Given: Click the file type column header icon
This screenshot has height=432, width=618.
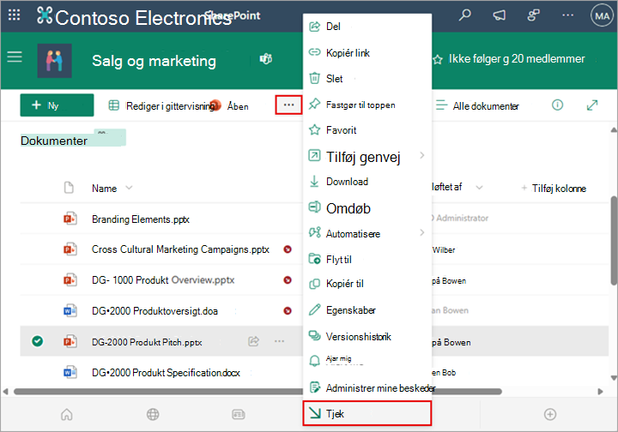Looking at the screenshot, I should pos(69,188).
